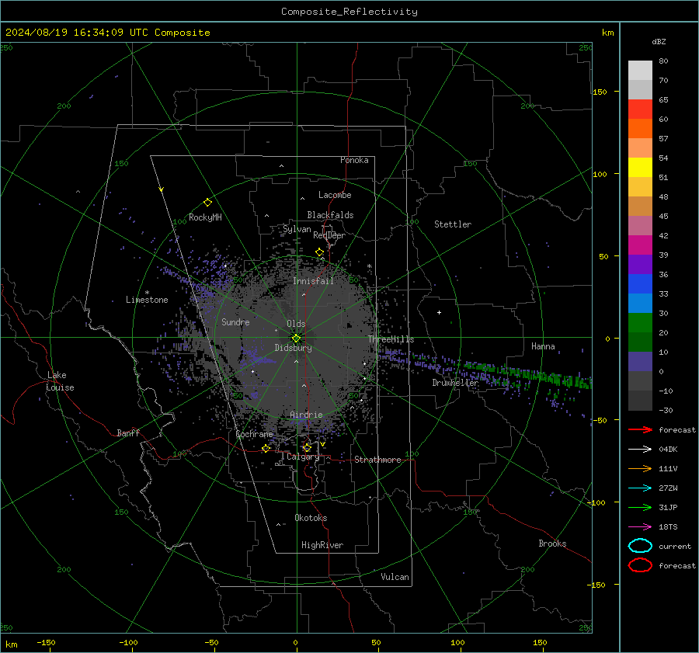Select the white plus marker north of Drumheller
Image resolution: width=699 pixels, height=653 pixels.
click(x=439, y=312)
